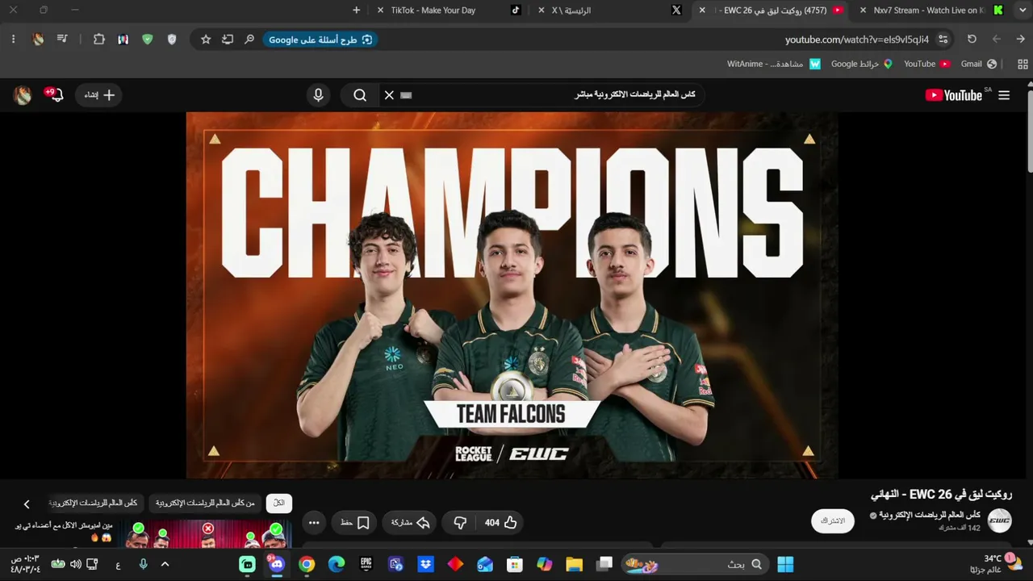Open the Chrome extensions puzzle icon
This screenshot has height=581, width=1033.
98,40
